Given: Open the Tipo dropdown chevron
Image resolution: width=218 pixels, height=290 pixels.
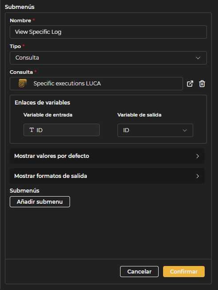Looking at the screenshot, I should [198, 58].
